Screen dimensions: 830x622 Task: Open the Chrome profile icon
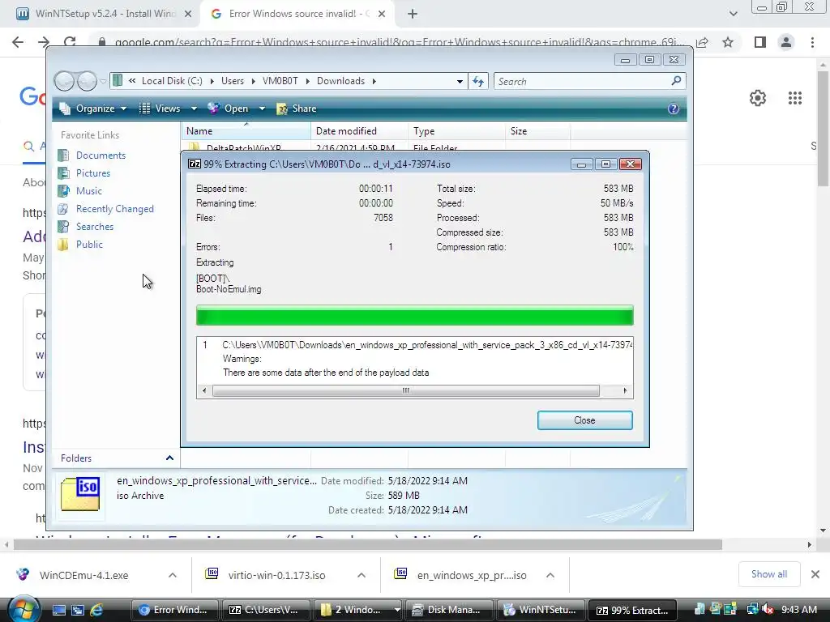click(x=786, y=42)
